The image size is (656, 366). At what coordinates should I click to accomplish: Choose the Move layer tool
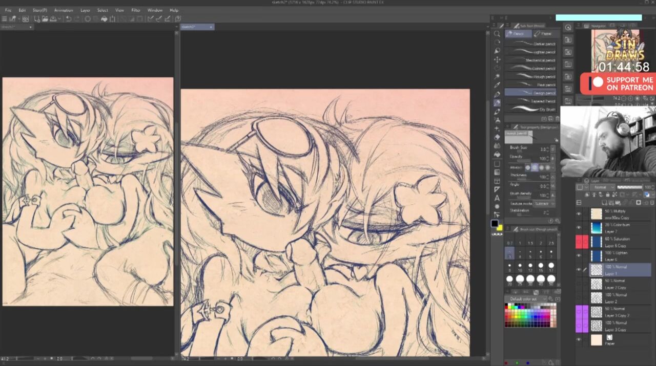[497, 59]
